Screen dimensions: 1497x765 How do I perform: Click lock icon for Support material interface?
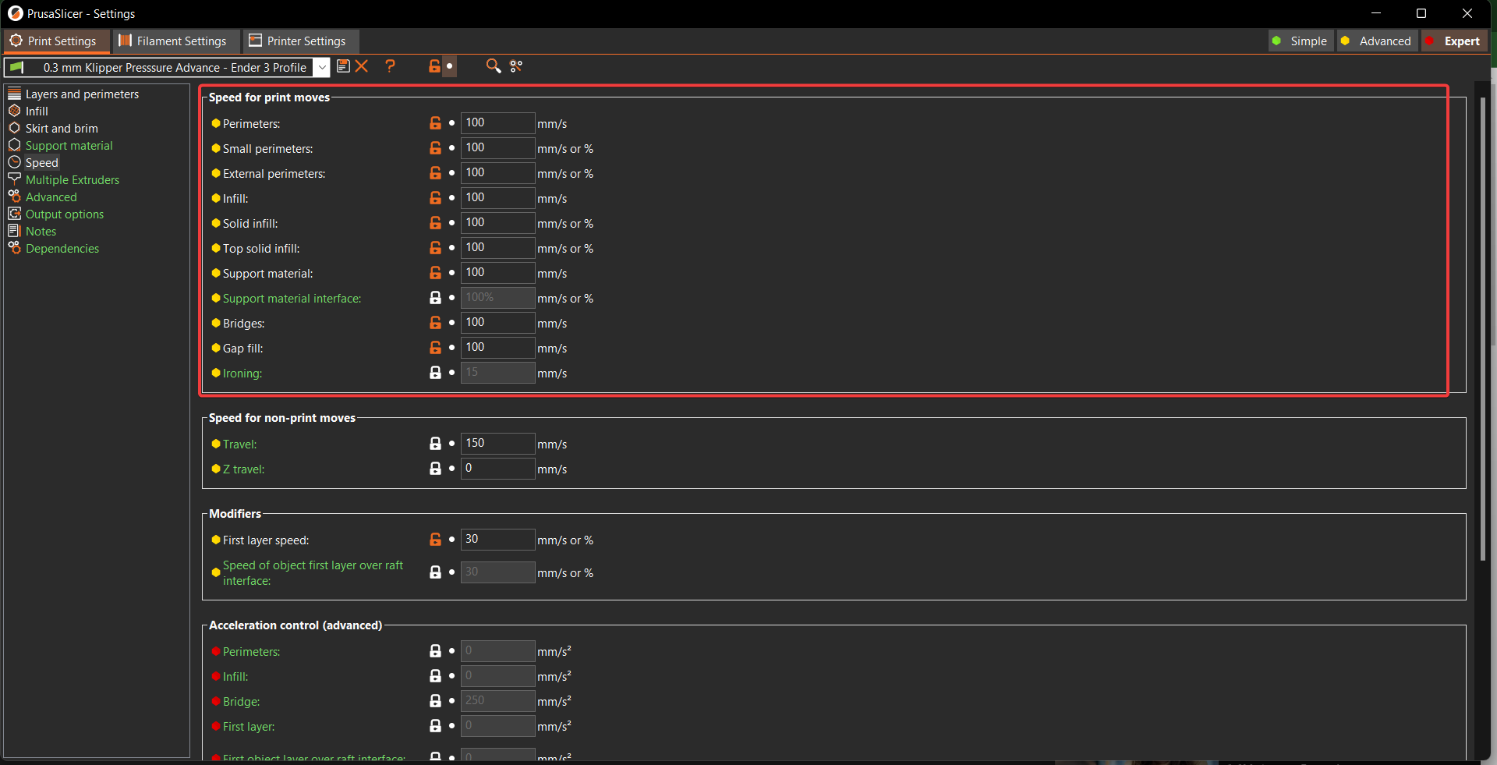(x=435, y=298)
